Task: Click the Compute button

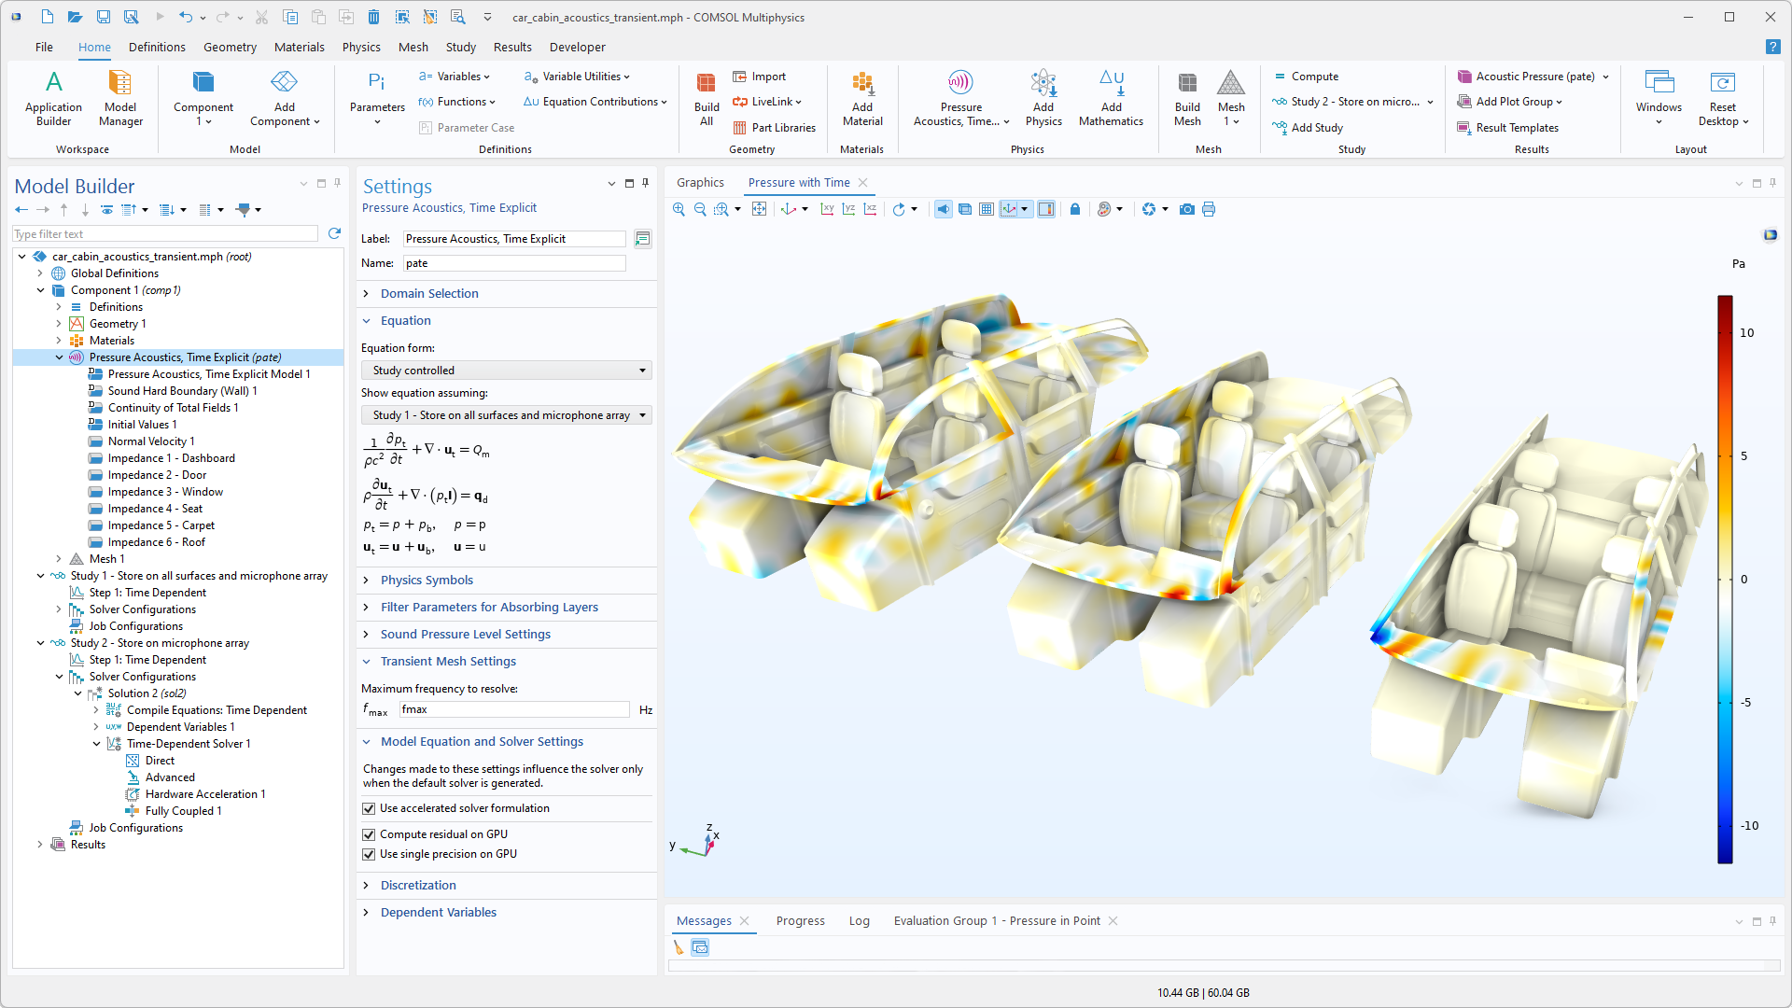Action: (x=1314, y=77)
